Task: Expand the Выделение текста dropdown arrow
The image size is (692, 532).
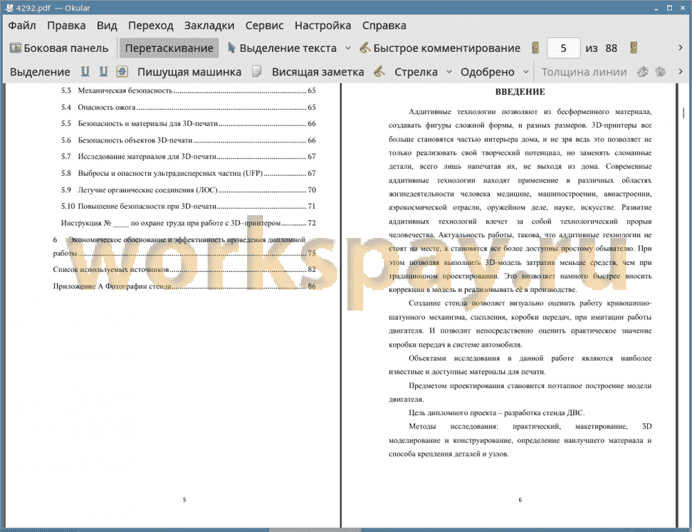Action: pos(348,48)
